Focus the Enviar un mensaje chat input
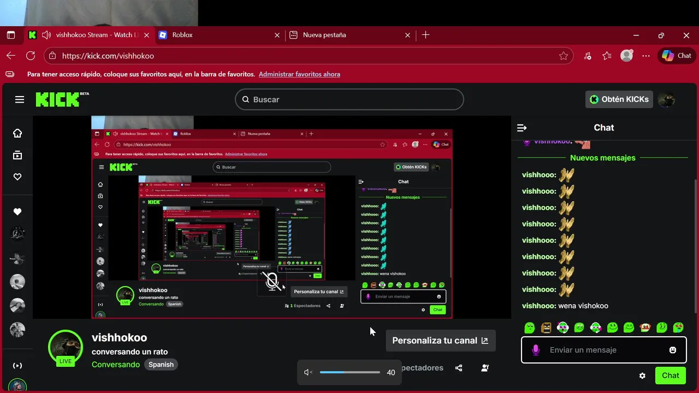Viewport: 699px width, 393px height. [x=604, y=350]
